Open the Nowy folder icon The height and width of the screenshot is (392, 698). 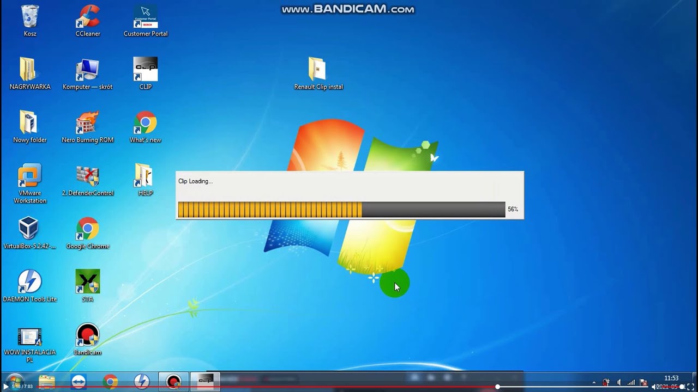pos(30,127)
